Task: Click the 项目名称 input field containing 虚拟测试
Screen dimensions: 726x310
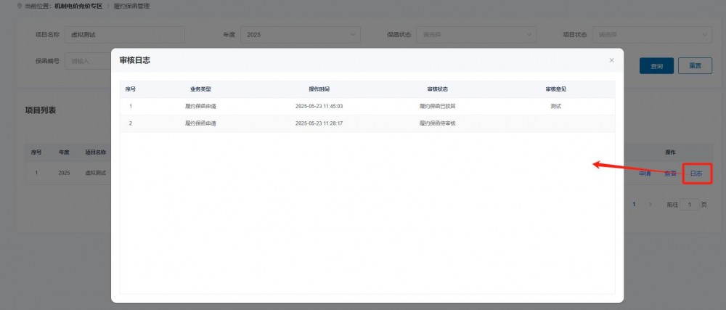Action: (124, 35)
